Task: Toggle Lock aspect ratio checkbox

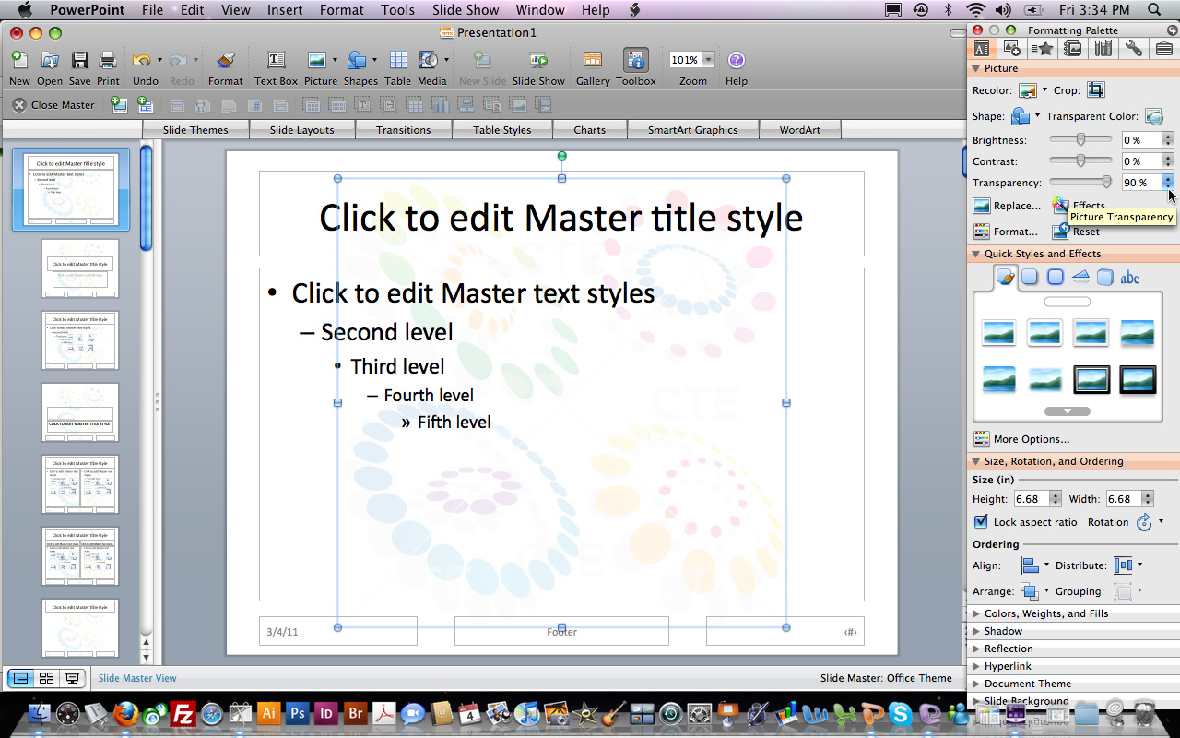Action: (981, 522)
